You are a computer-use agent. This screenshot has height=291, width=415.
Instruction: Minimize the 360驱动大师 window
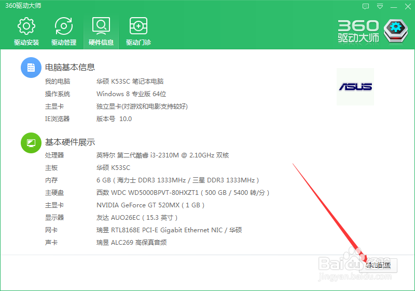(394, 7)
